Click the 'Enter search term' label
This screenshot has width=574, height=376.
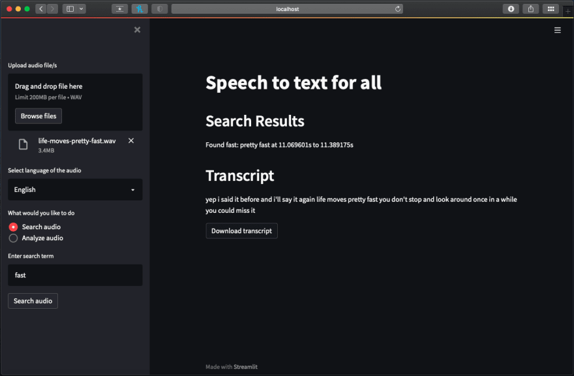(31, 256)
